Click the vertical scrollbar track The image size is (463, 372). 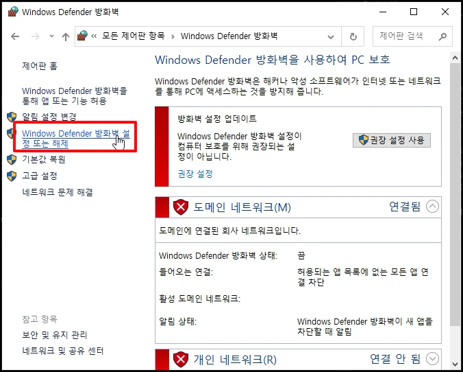point(455,342)
